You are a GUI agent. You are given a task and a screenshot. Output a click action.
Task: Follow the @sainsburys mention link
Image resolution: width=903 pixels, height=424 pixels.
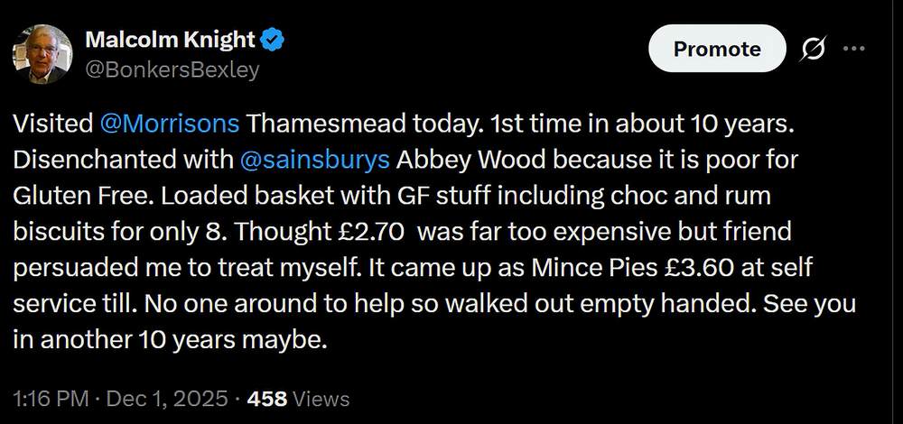click(316, 159)
